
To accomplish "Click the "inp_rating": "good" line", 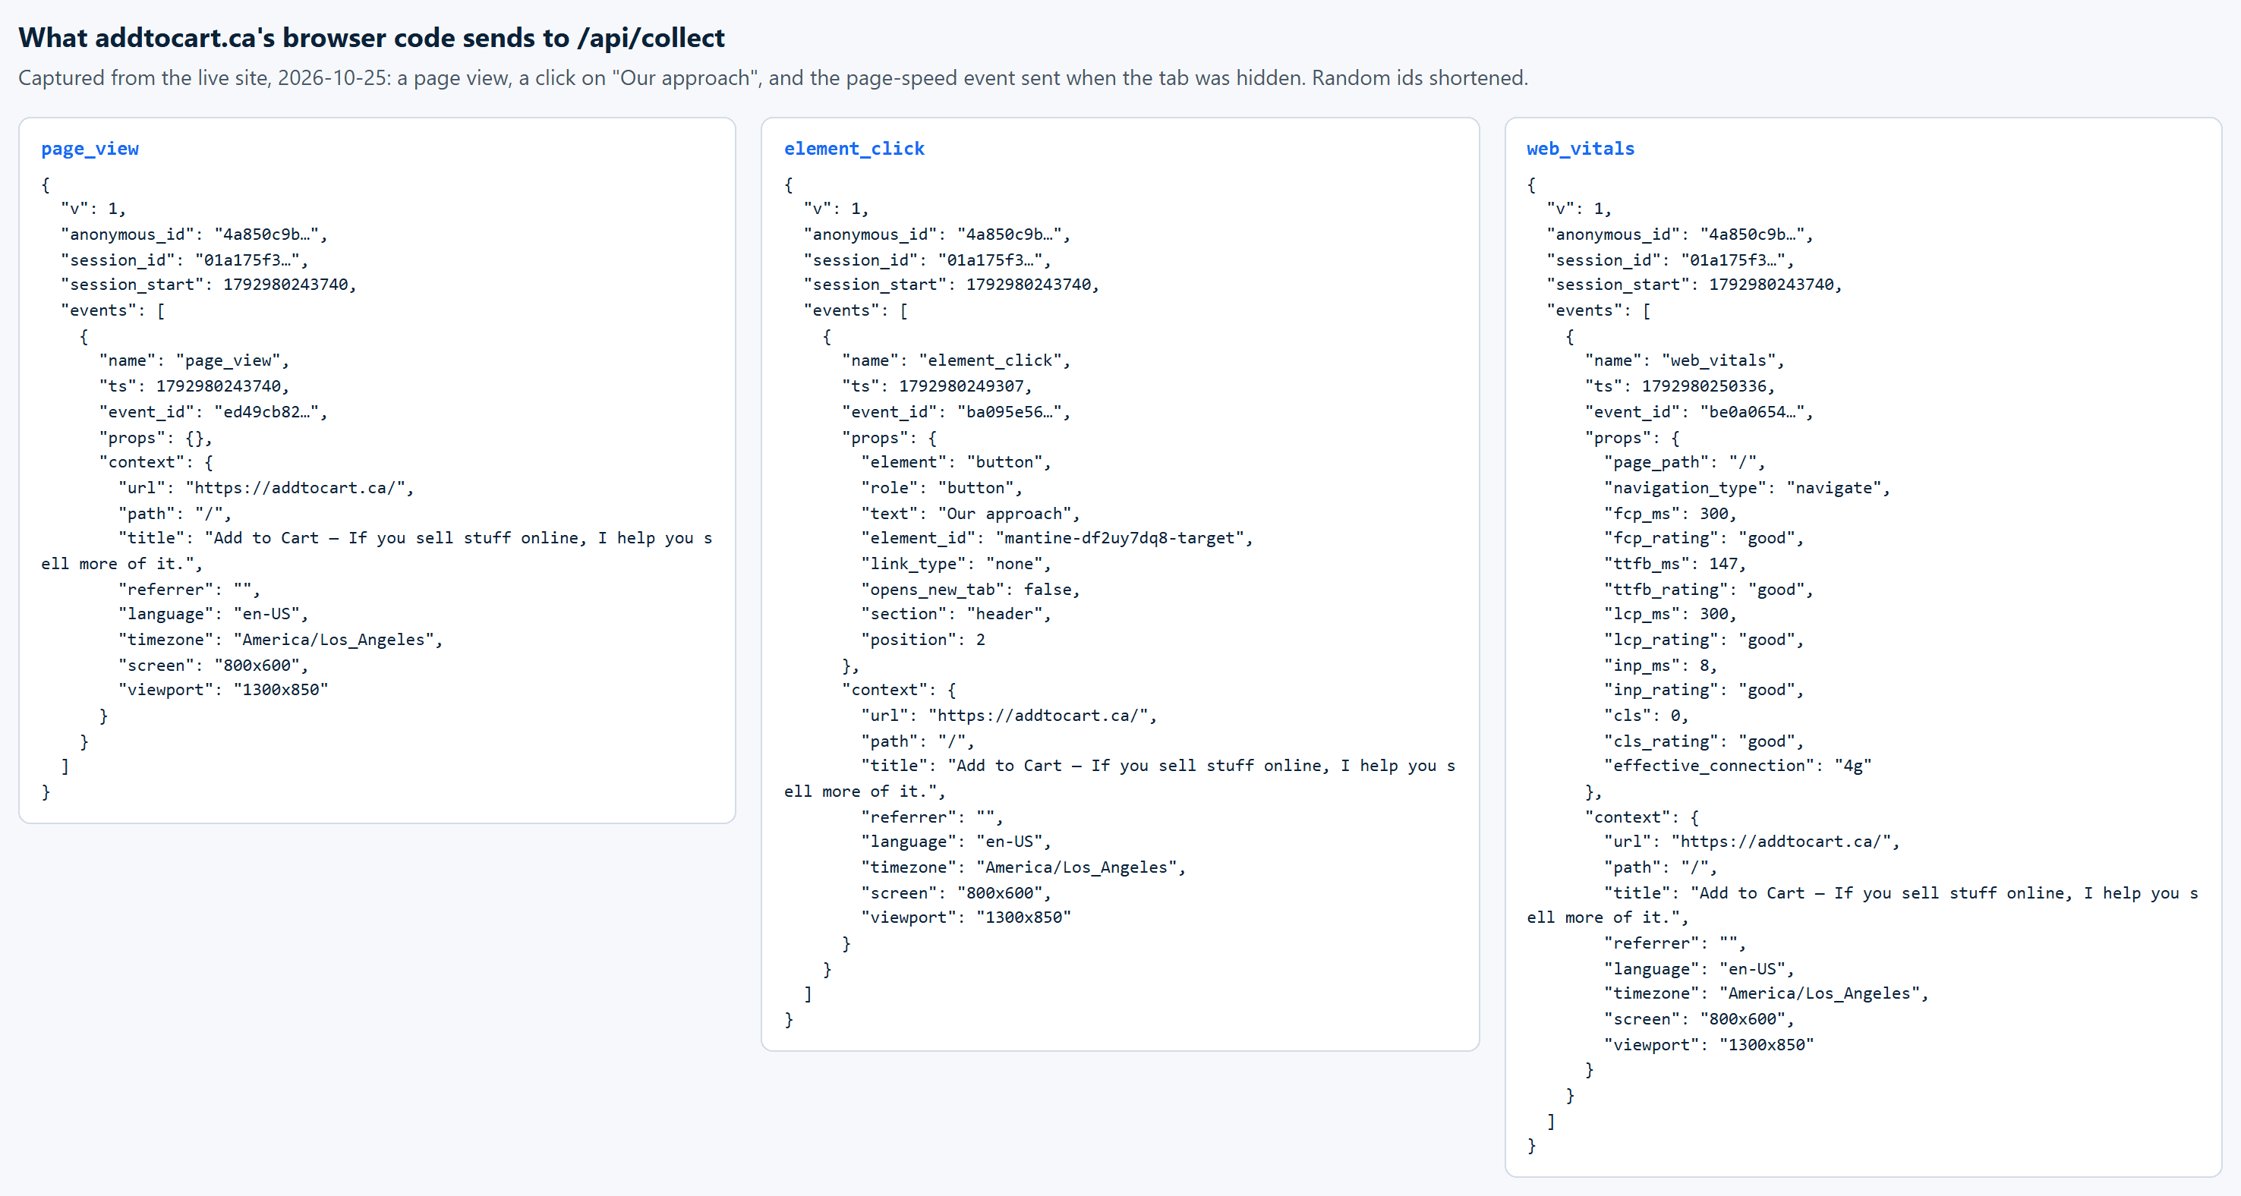I will tap(1704, 690).
